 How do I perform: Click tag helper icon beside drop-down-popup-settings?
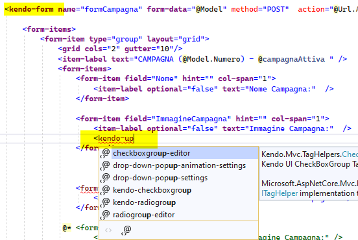click(105, 178)
